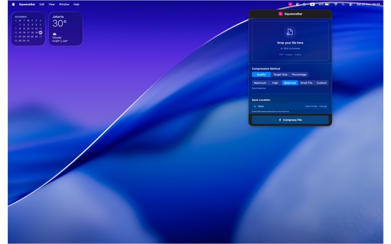This screenshot has height=244, width=391.
Task: Select the Quality compression method
Action: [x=261, y=75]
